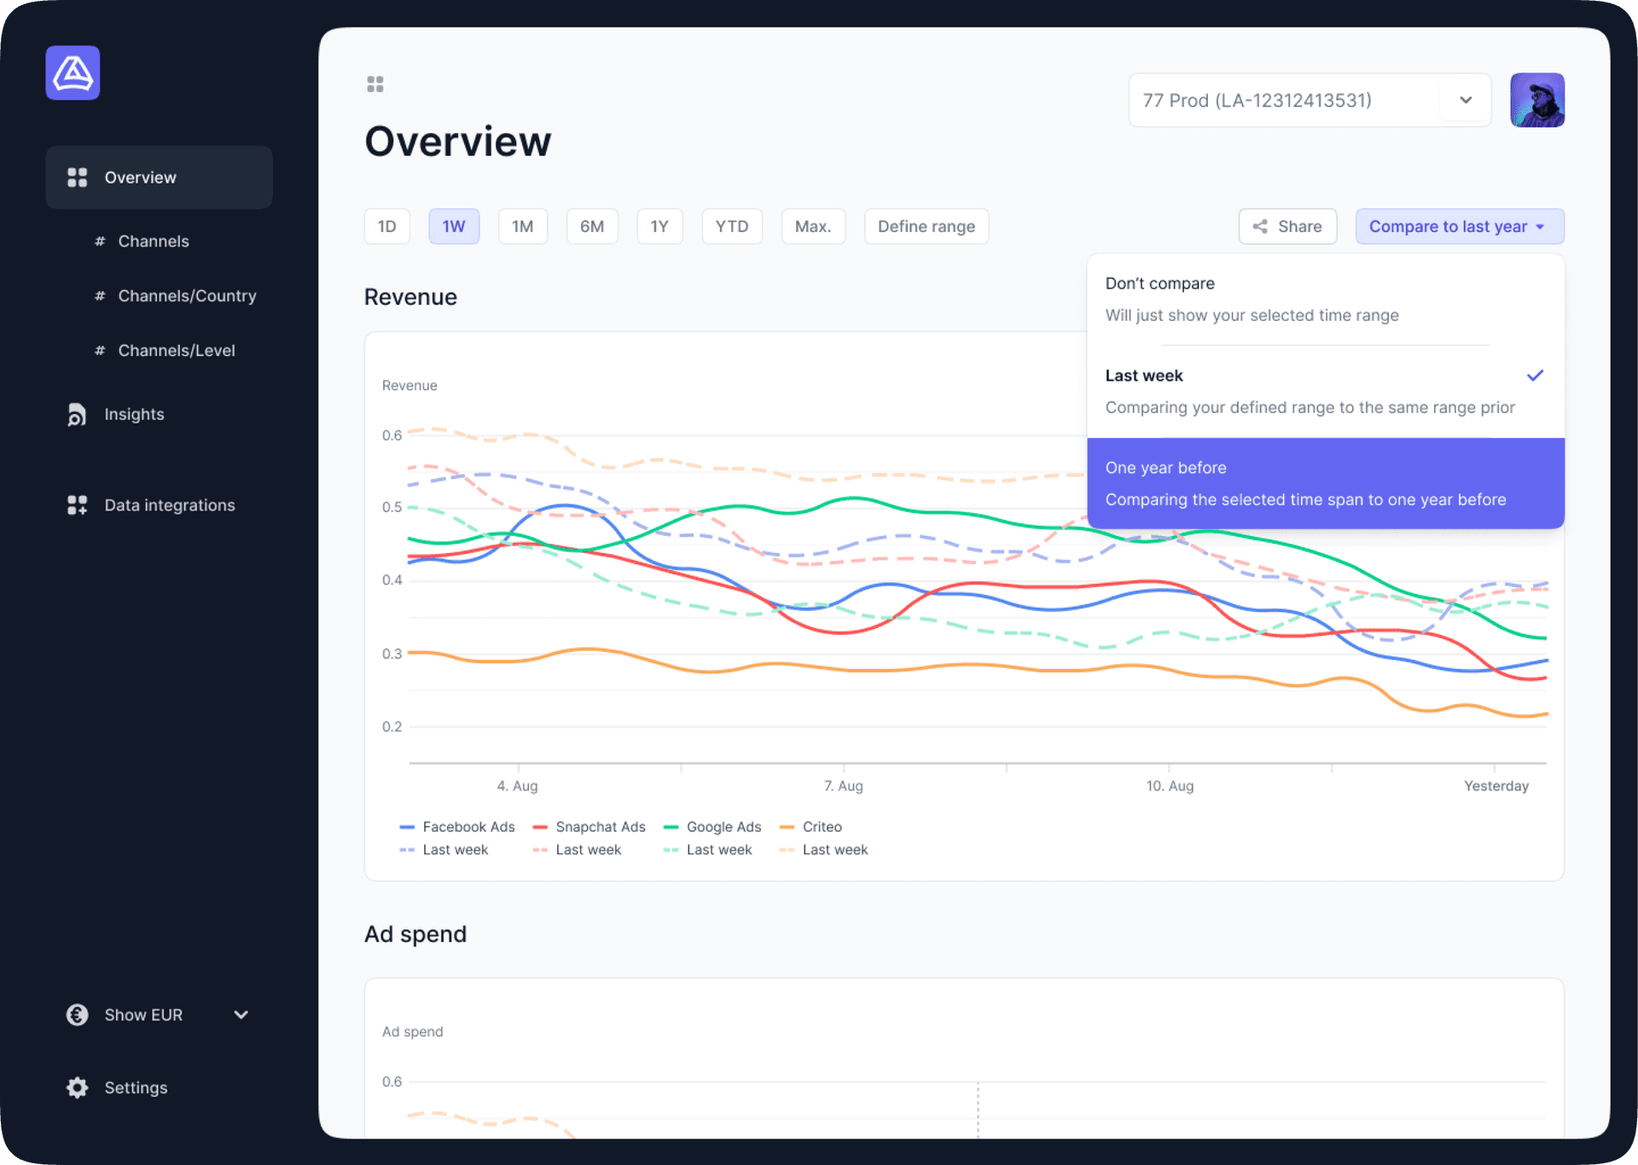Click the Overview grid icon in sidebar
Screen dimensions: 1638x1165
(x=78, y=178)
